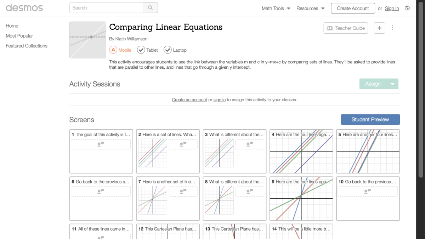Click the search magnifying glass icon
Image resolution: width=425 pixels, height=239 pixels.
click(150, 7)
